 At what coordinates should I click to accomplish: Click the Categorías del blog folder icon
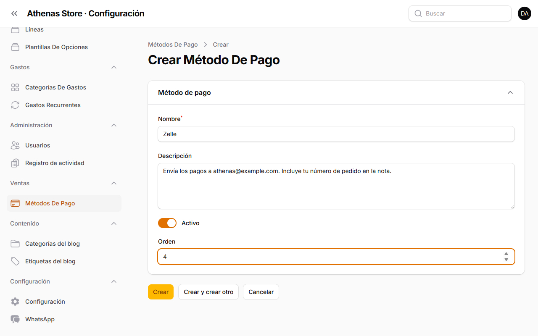tap(15, 244)
